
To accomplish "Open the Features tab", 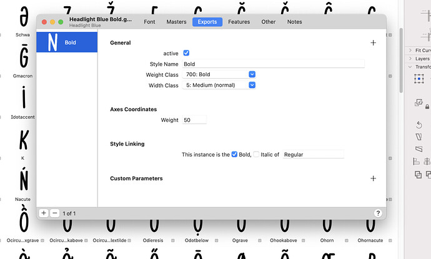I will [x=239, y=22].
